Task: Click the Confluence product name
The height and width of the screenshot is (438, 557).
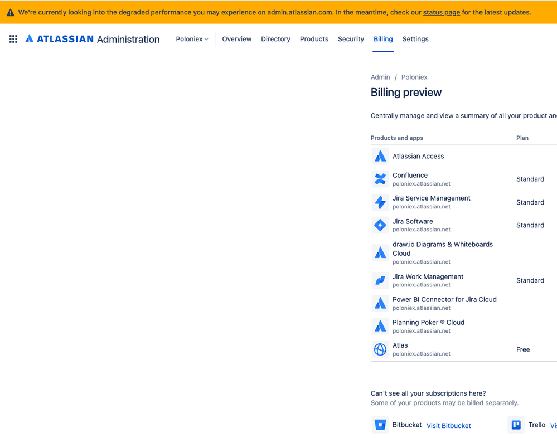Action: point(410,176)
